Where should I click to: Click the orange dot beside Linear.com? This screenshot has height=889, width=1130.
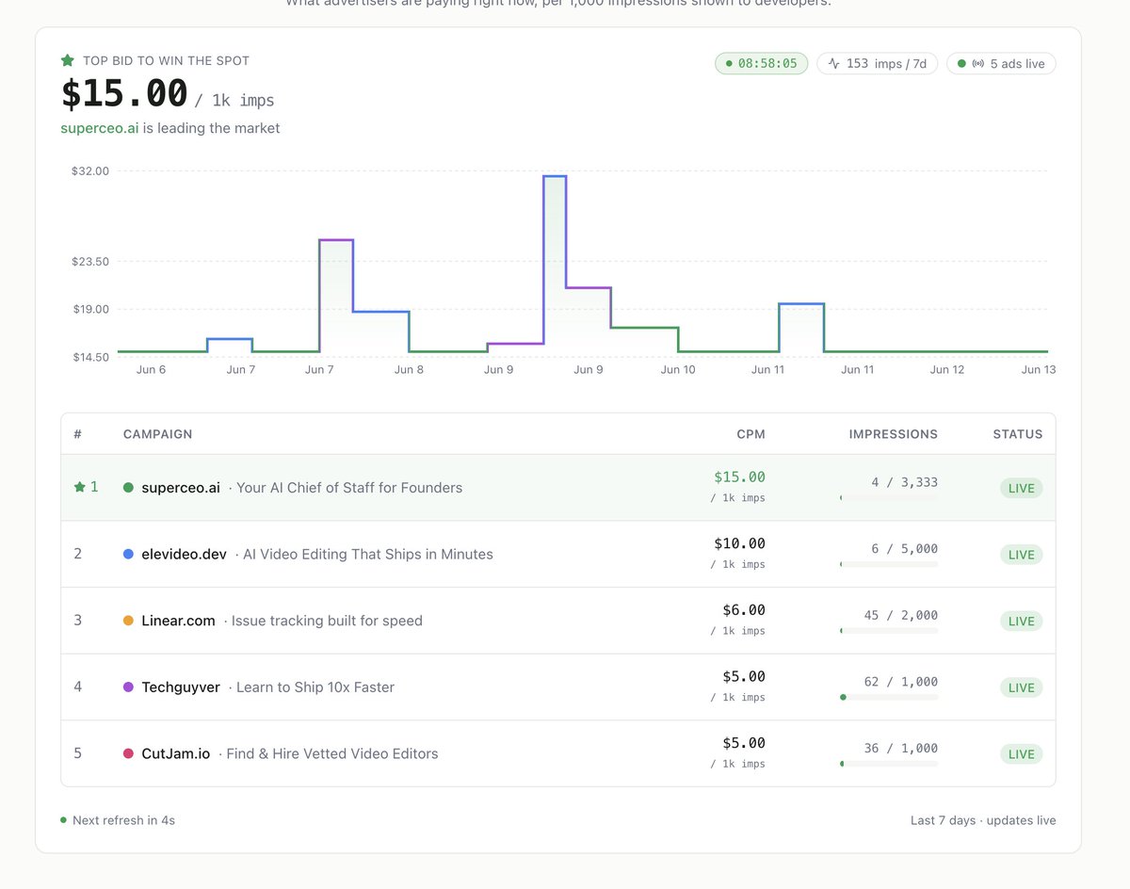128,621
